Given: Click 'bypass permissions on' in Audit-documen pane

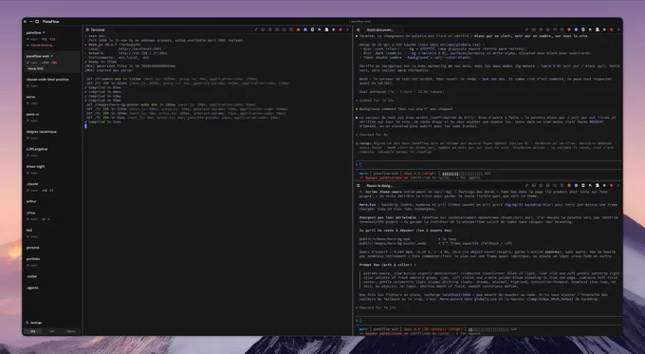Looking at the screenshot, I should coord(387,177).
